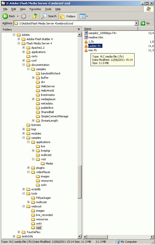Viewport: 155px width, 245px height.
Task: Select the metadata folder in tree
Action: tap(47, 103)
